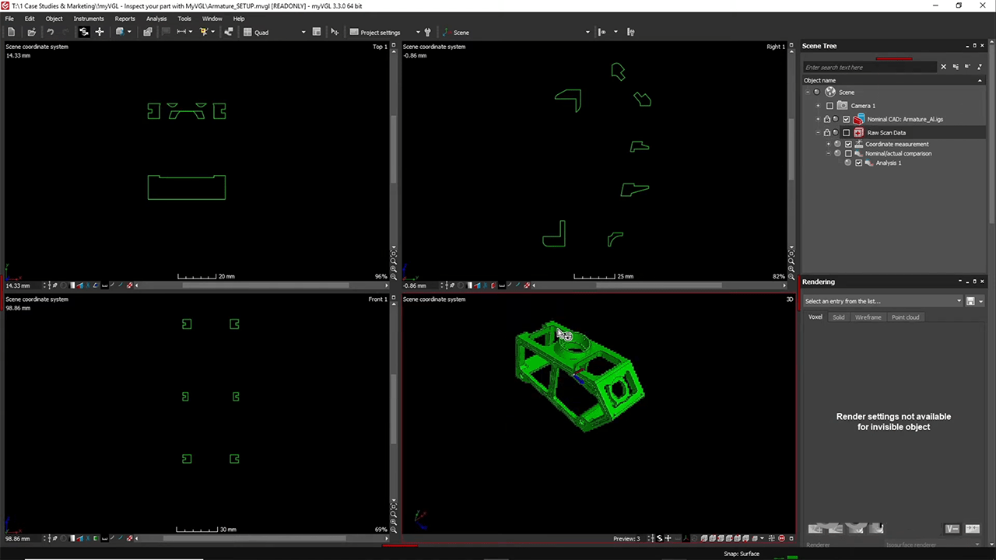
Task: Switch to the Wireframe render tab
Action: pos(868,317)
